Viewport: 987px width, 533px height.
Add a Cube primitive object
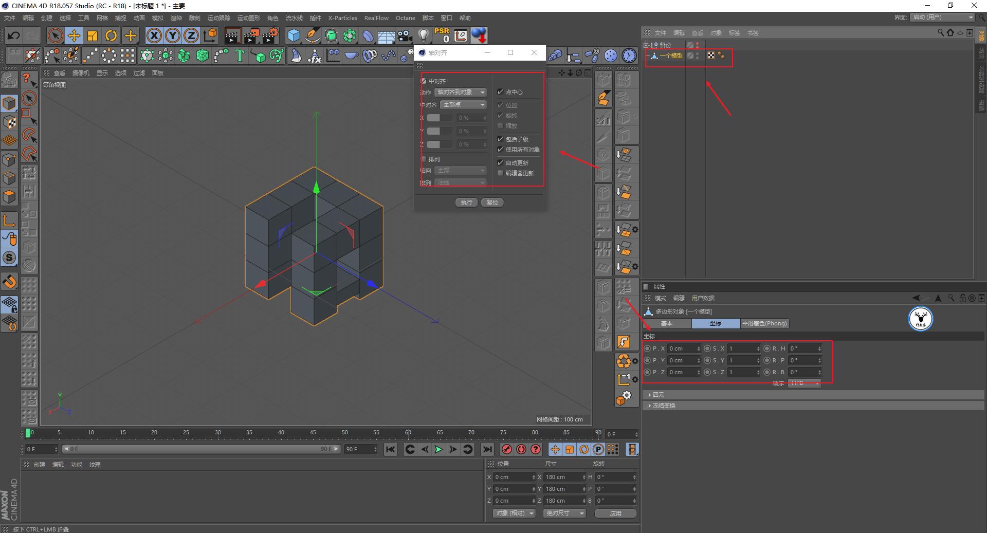pyautogui.click(x=294, y=35)
